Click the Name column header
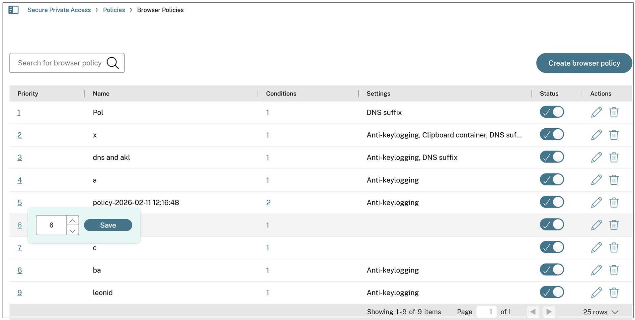635x320 pixels. (x=101, y=94)
